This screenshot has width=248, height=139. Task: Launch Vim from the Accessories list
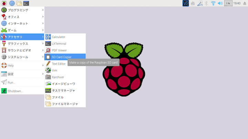tap(65, 70)
